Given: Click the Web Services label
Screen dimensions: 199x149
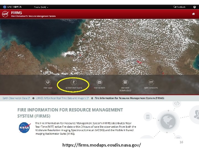Looking at the screenshot, I should [x=151, y=88].
